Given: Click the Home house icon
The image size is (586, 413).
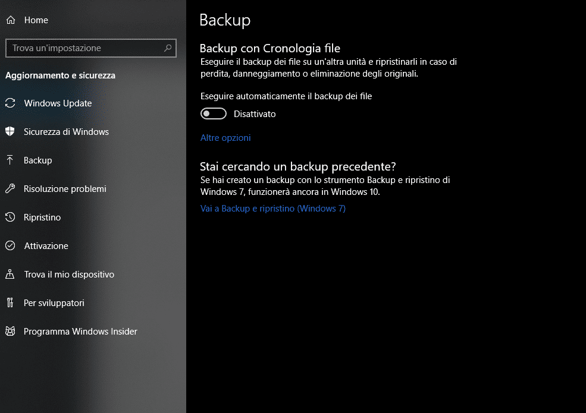Looking at the screenshot, I should point(10,20).
